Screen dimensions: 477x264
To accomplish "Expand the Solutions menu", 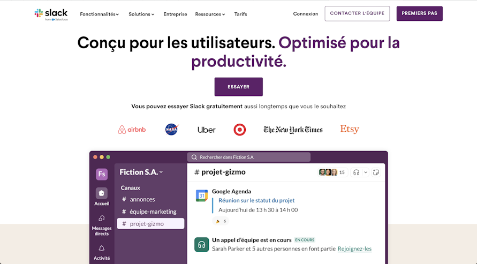I will click(141, 14).
